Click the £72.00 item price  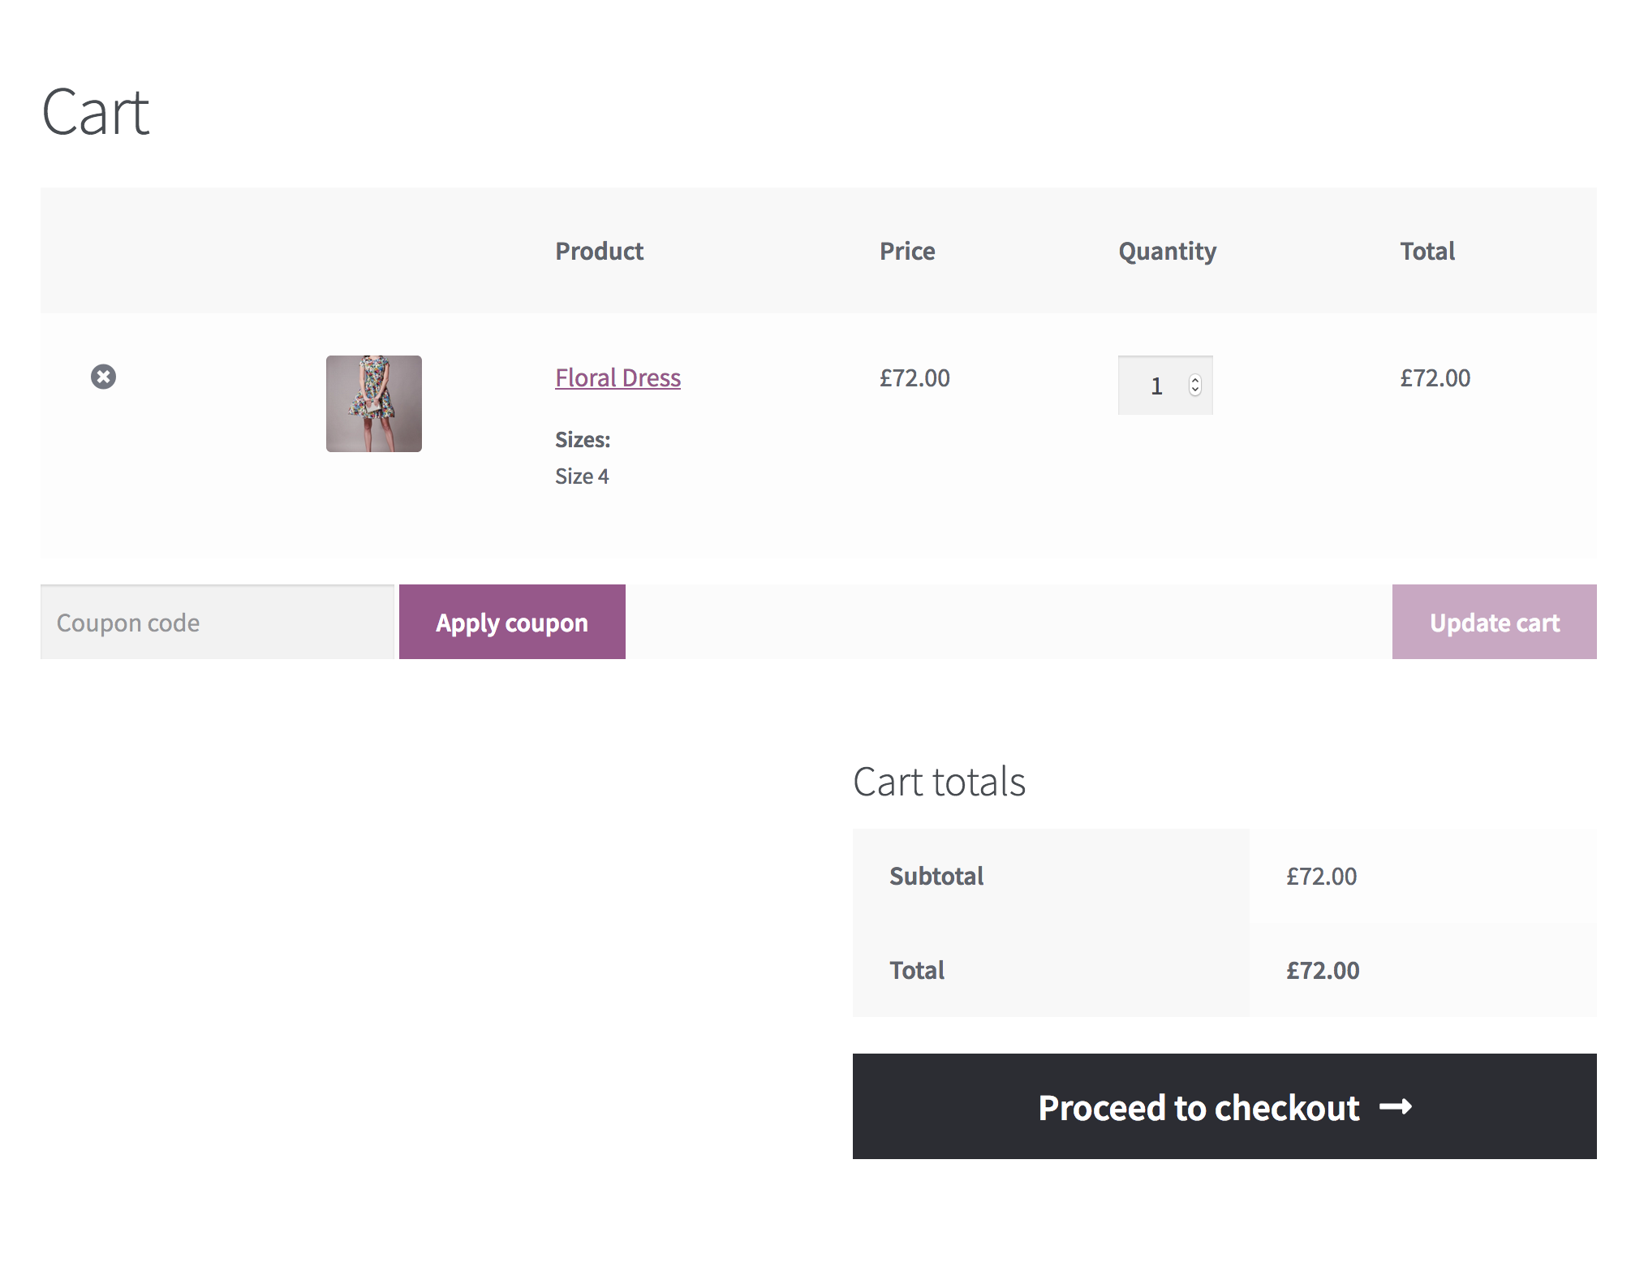pyautogui.click(x=914, y=377)
